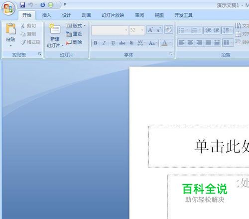Customize the Quick Access Toolbar dropdown
Viewport: 249px width, 219px height.
coord(65,4)
